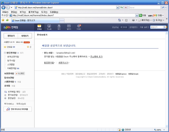Screen dimensions: 169x132
Task: Click the 안읽음 envelope icon
Action: pos(5,47)
